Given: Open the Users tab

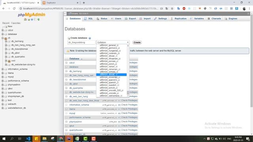Looking at the screenshot, I should click(116, 19).
